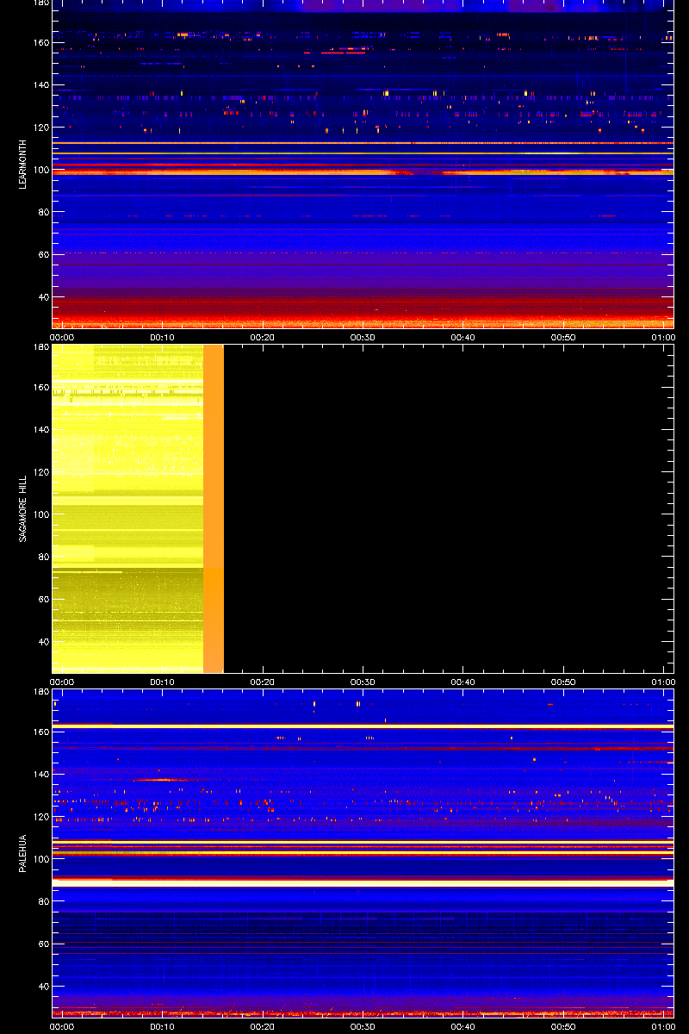This screenshot has height=1034, width=689.
Task: Click the 100 frequency label on Sagamore Hill axis
Action: point(40,514)
